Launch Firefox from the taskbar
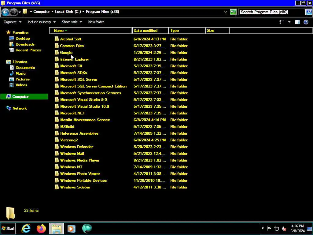Viewport: 313px width, 235px height. (41, 228)
